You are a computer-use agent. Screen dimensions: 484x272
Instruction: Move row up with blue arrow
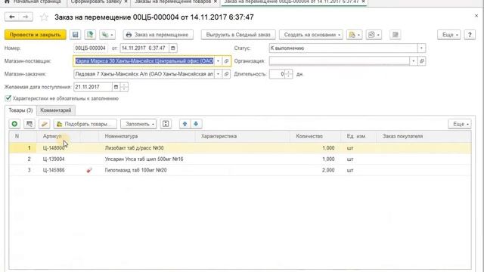coord(185,124)
